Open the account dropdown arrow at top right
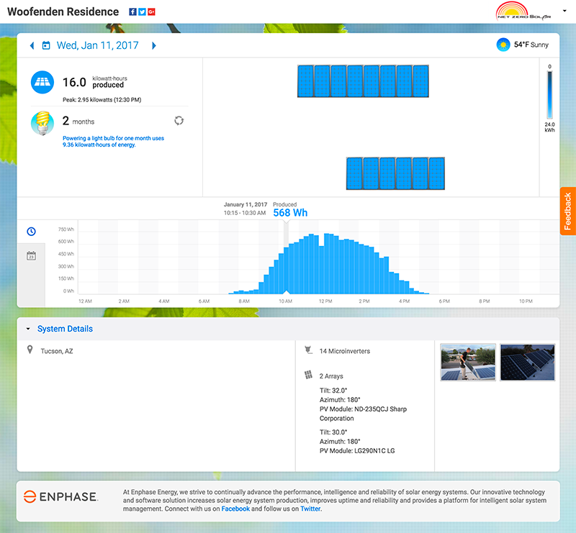The height and width of the screenshot is (533, 576). (564, 11)
